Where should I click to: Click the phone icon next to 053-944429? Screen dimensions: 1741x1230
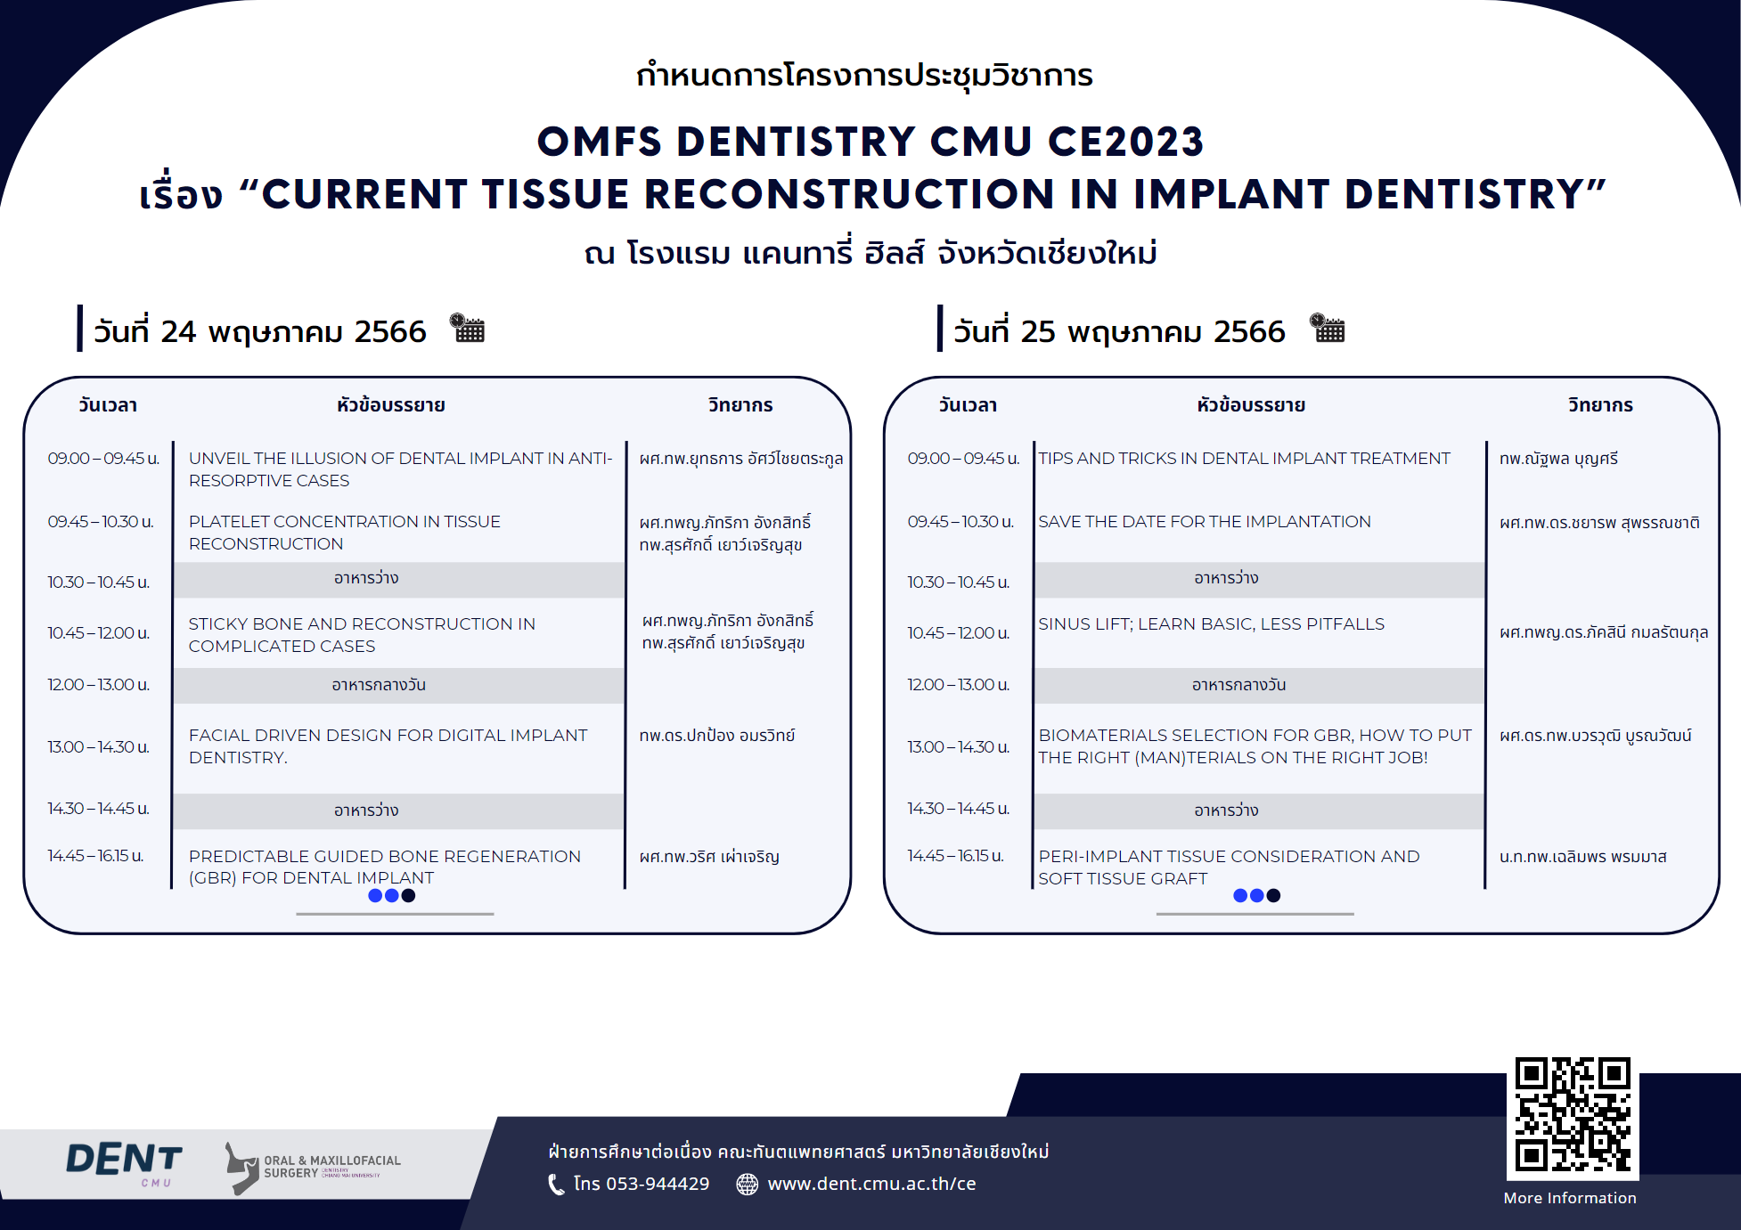556,1184
